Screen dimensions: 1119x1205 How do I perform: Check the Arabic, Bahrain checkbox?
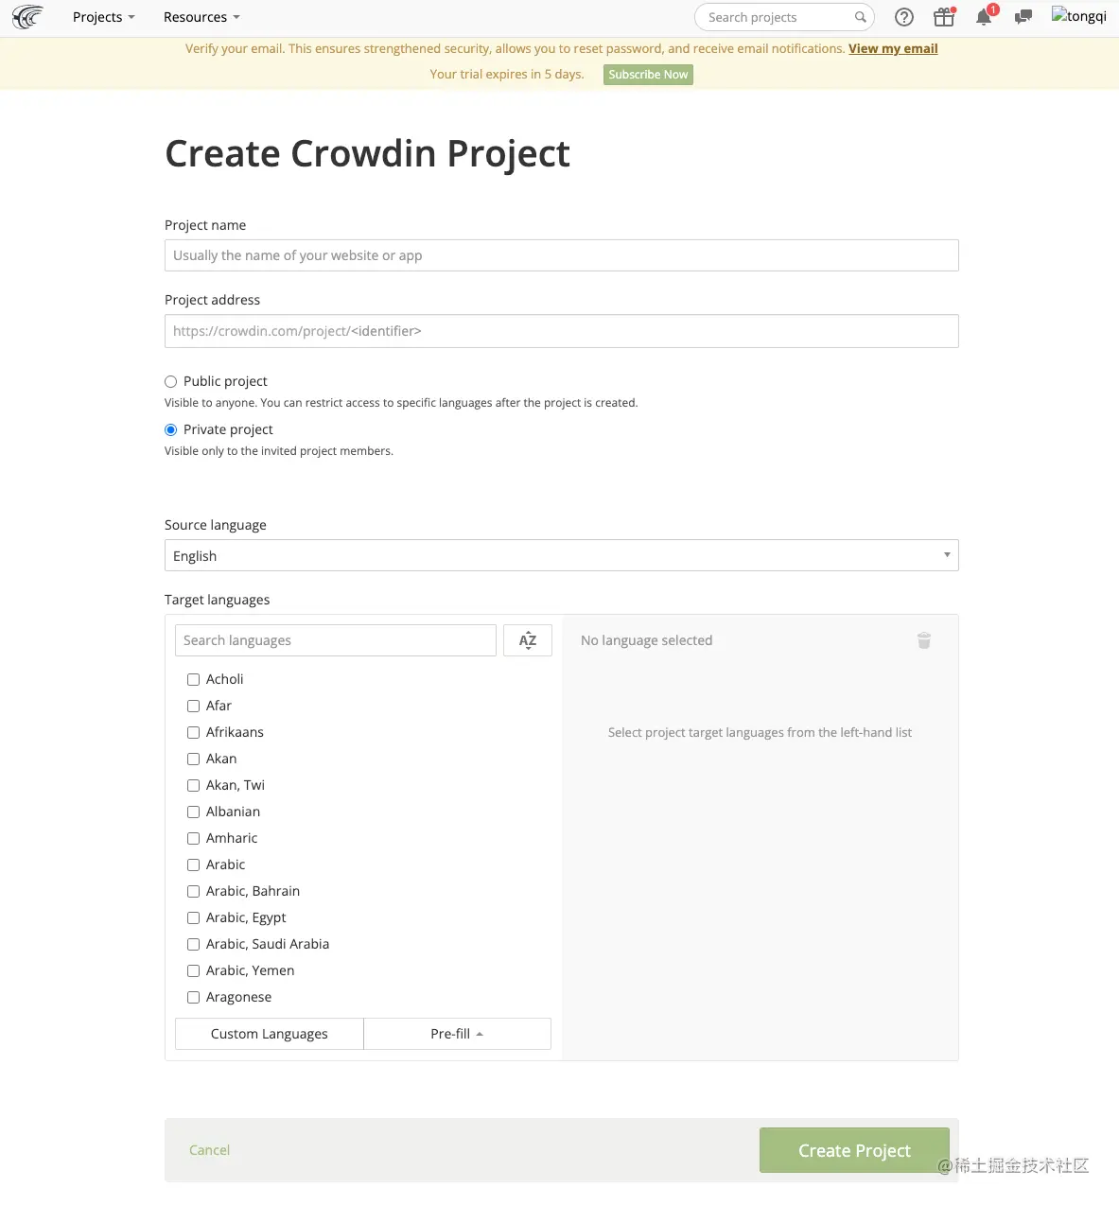point(193,891)
